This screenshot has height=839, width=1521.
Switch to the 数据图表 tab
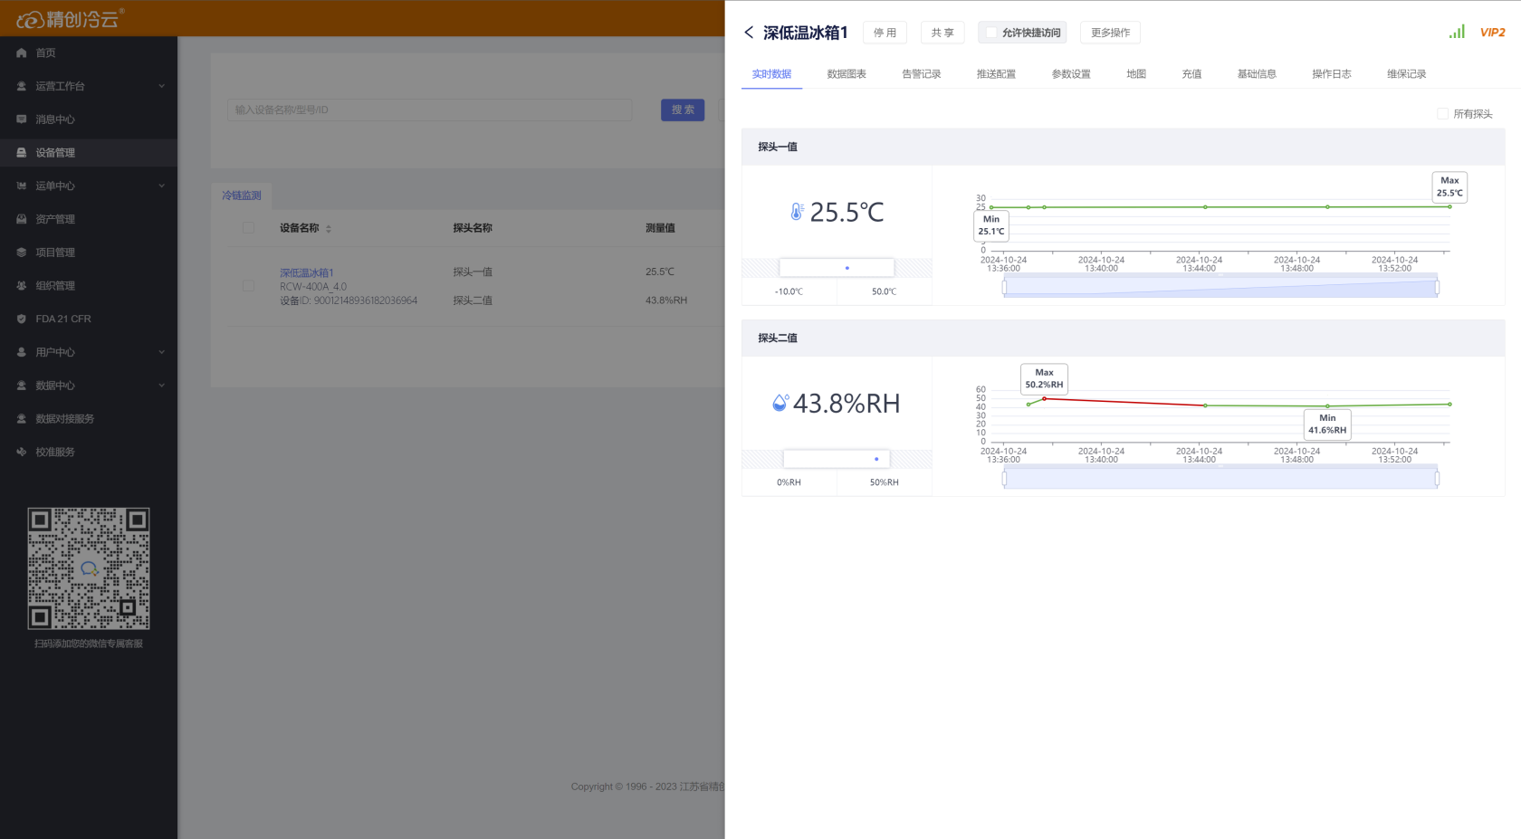(847, 74)
